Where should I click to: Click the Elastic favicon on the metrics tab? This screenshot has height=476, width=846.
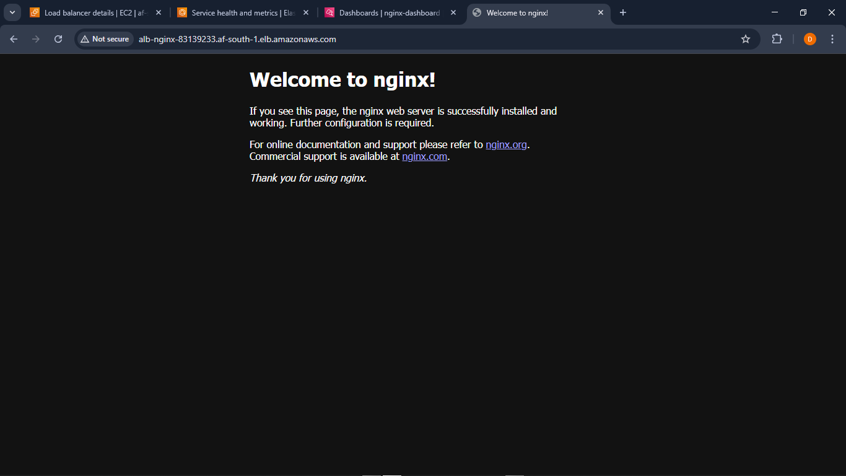[x=182, y=12]
